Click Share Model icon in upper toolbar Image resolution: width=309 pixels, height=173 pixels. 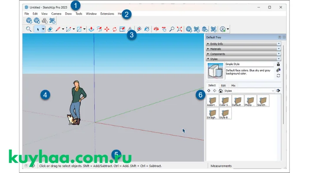point(37,21)
